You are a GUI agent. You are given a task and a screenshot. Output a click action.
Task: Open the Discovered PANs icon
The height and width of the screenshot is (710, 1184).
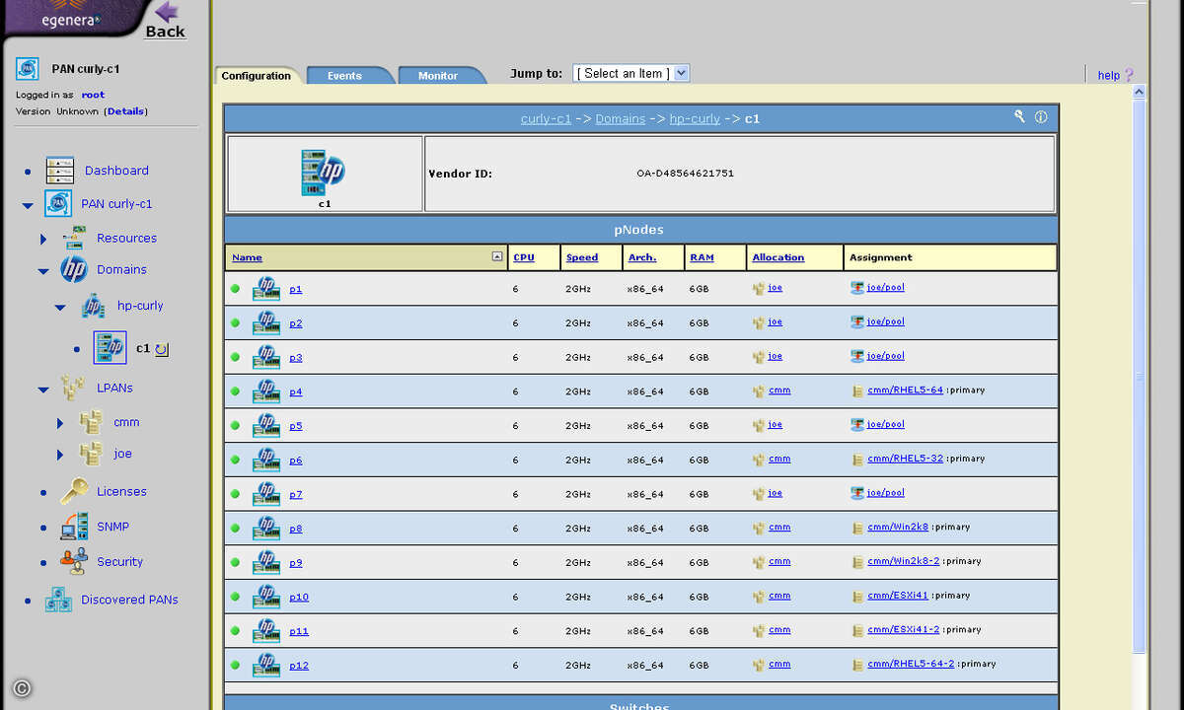pos(58,600)
